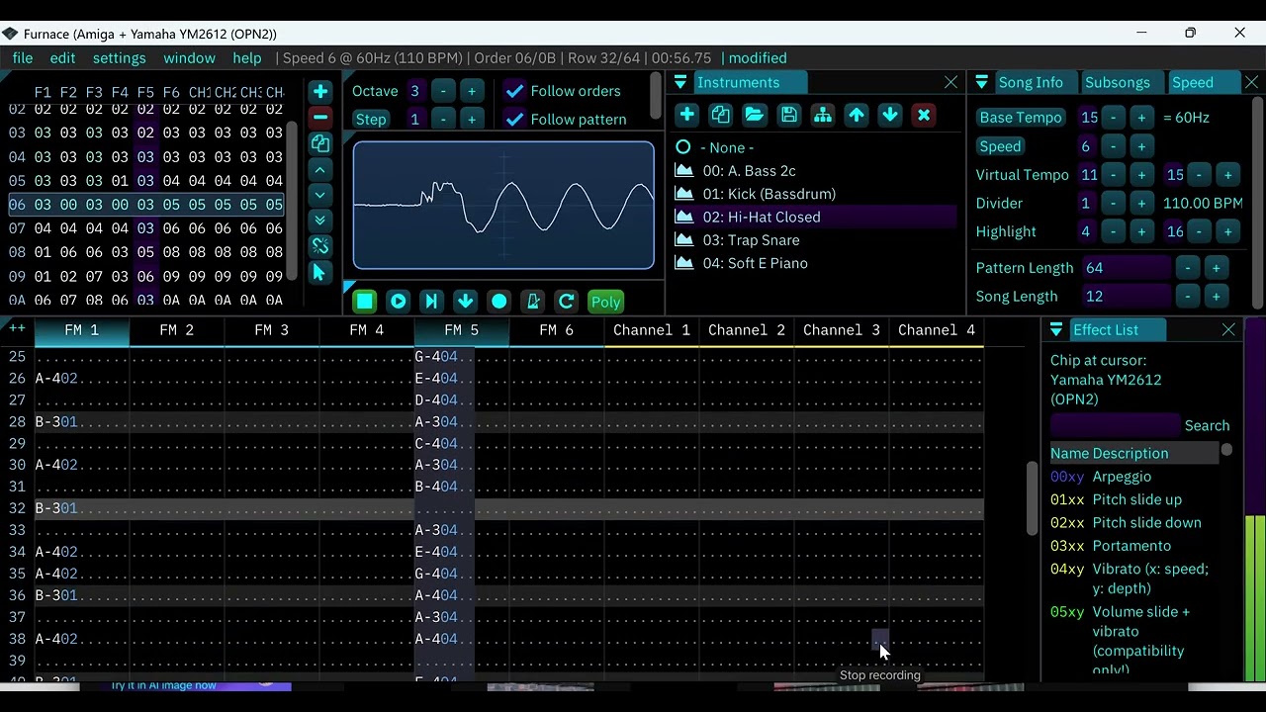Open the settings menu

(119, 58)
